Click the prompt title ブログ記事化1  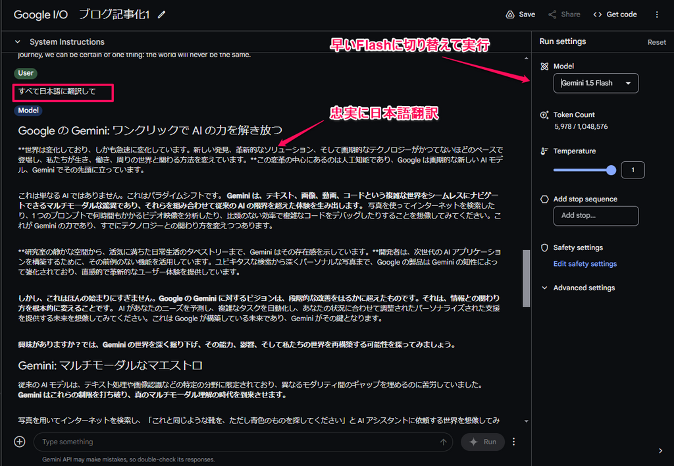pyautogui.click(x=115, y=14)
